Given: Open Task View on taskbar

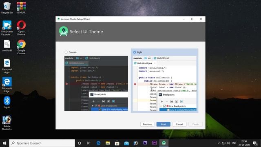Looking at the screenshot, I should pyautogui.click(x=88, y=143).
